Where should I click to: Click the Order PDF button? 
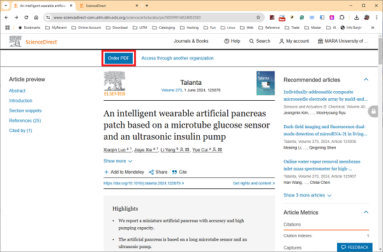pos(119,58)
